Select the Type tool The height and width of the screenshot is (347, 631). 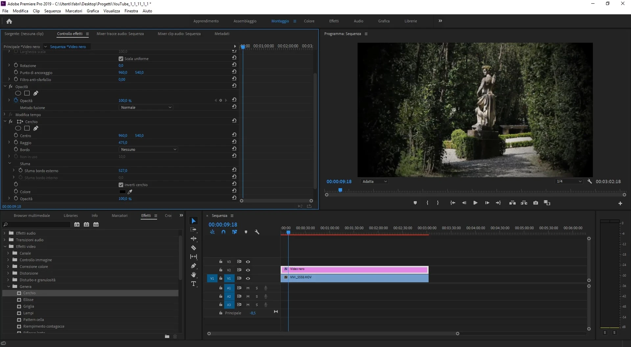[x=194, y=284]
